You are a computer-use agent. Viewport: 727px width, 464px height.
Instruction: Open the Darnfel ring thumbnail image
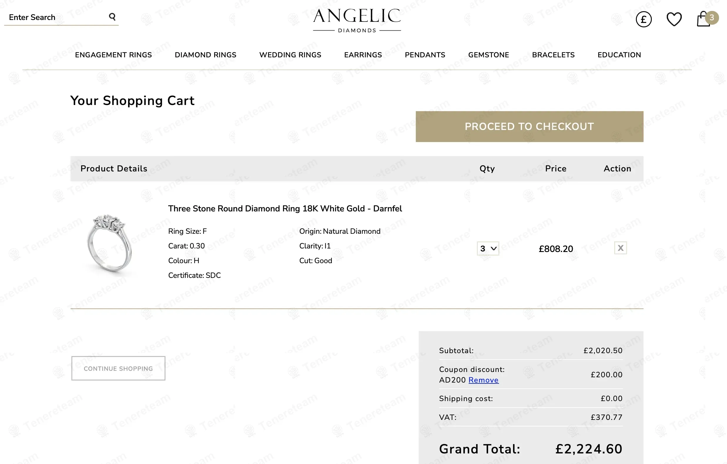click(x=109, y=243)
